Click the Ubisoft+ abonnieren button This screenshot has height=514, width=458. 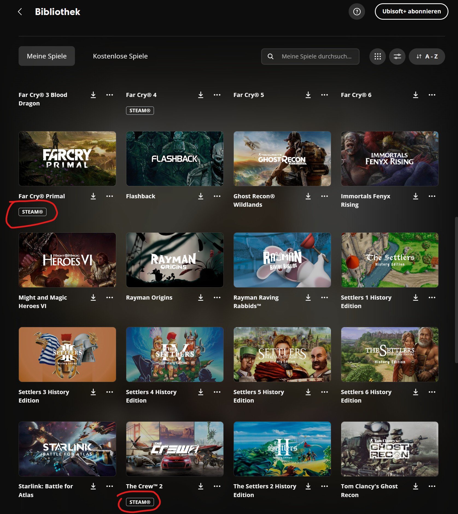pyautogui.click(x=412, y=11)
